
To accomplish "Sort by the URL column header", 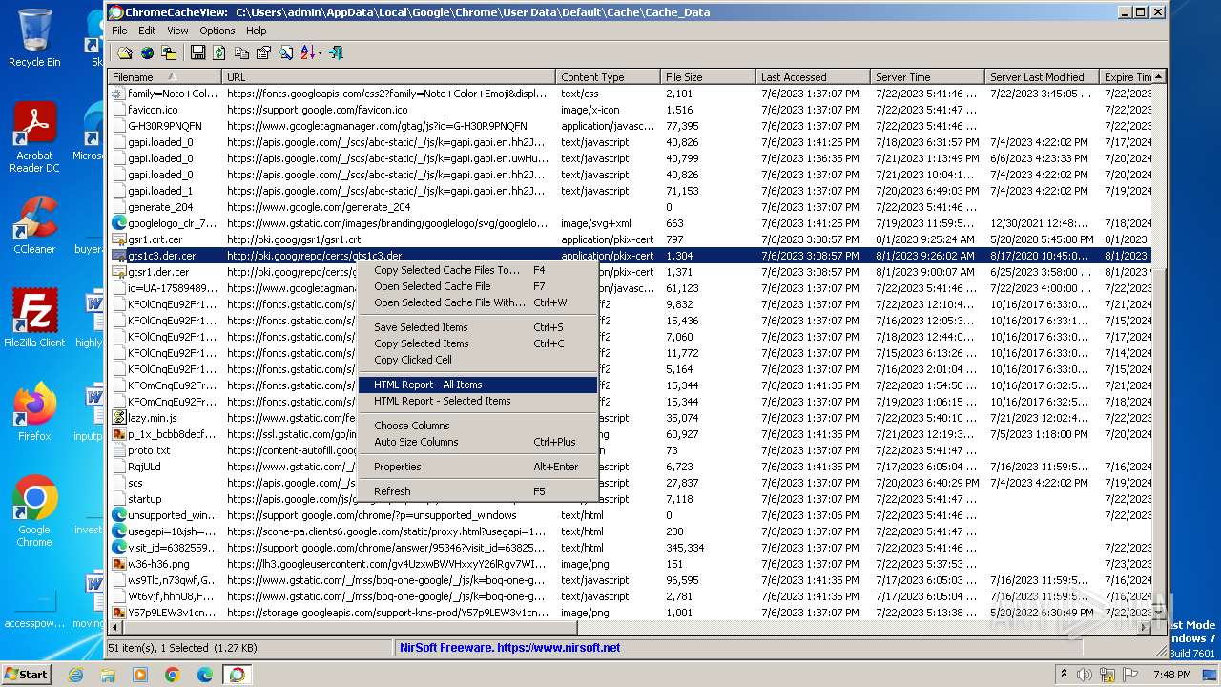I will pyautogui.click(x=388, y=77).
